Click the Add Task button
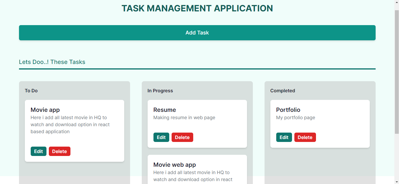Image resolution: width=399 pixels, height=184 pixels. [197, 33]
